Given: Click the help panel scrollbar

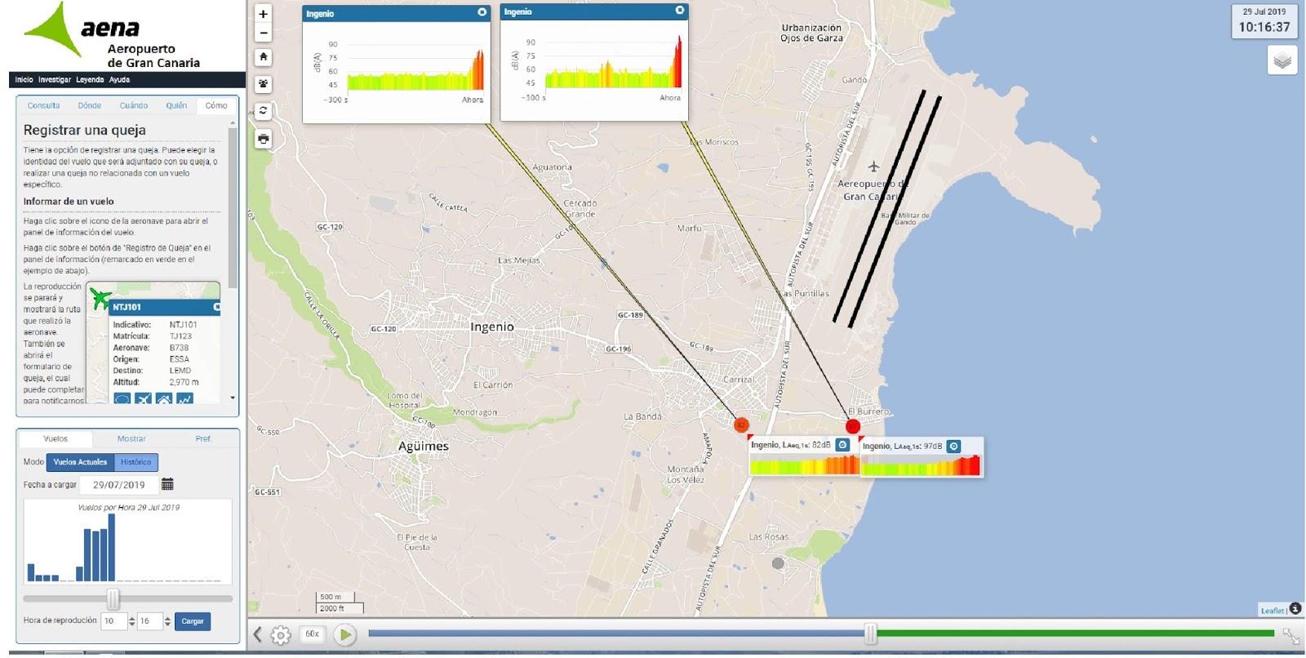Looking at the screenshot, I should pos(233,208).
